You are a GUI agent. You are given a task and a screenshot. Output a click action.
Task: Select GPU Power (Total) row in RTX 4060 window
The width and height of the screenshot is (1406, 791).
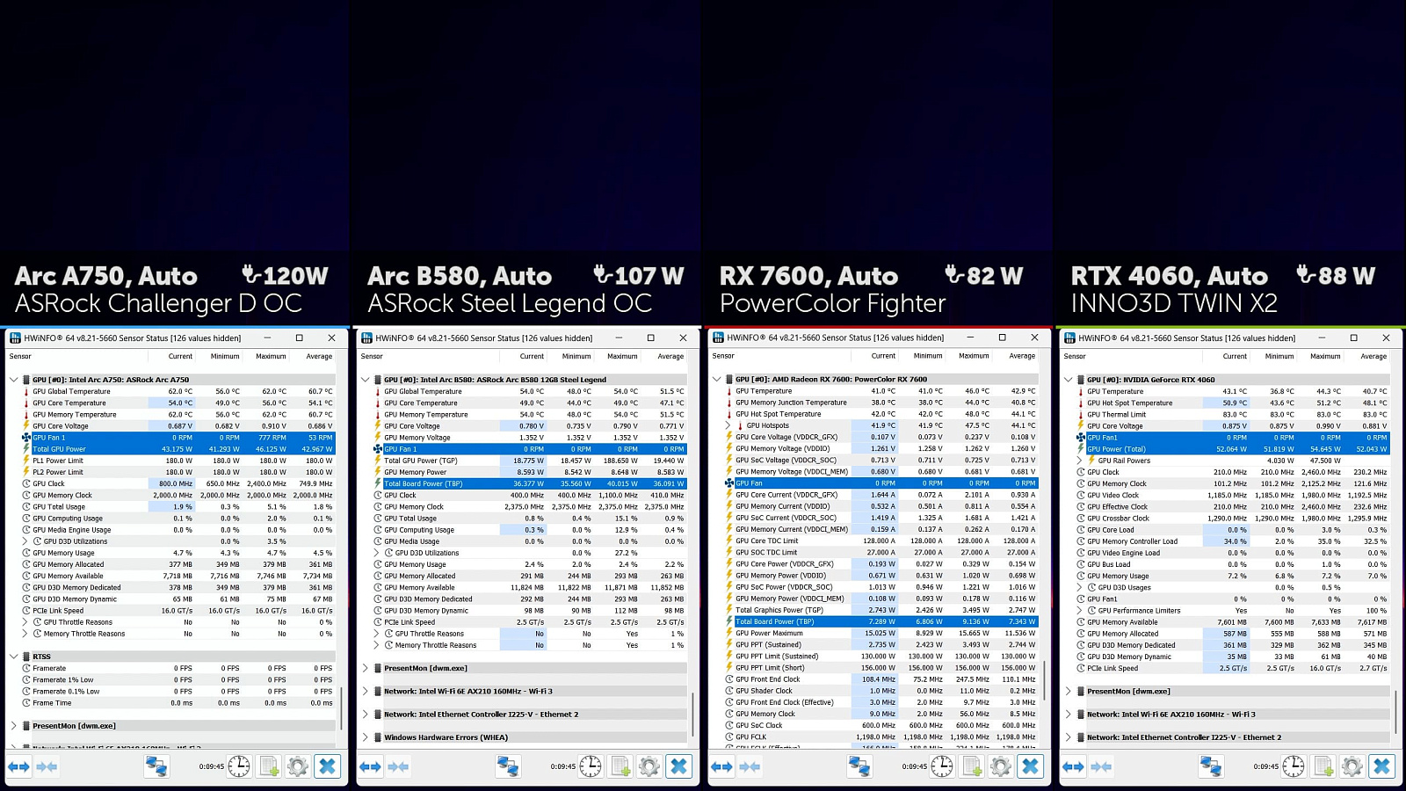click(1233, 449)
